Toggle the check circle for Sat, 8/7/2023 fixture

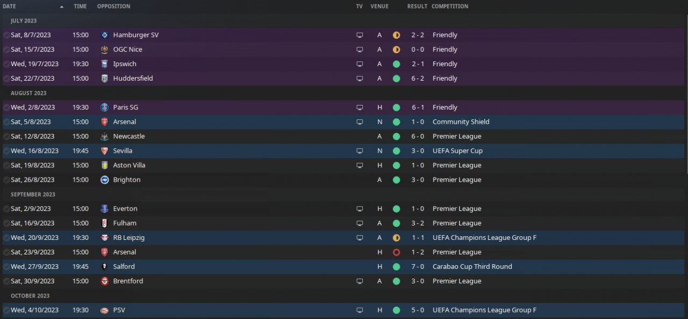[6, 35]
